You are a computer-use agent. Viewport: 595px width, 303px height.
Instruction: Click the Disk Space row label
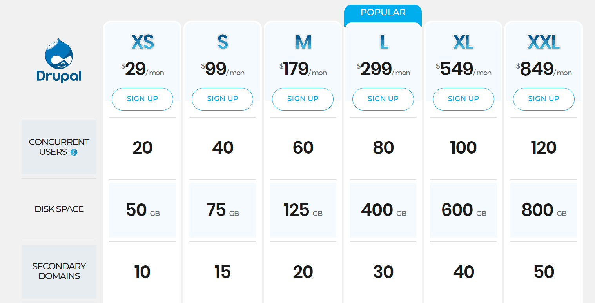(59, 209)
